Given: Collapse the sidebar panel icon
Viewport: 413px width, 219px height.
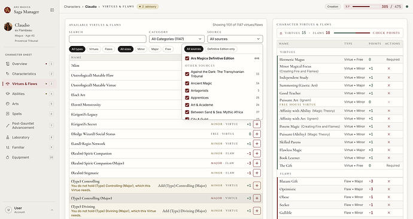Looking at the screenshot, I should (52, 10).
